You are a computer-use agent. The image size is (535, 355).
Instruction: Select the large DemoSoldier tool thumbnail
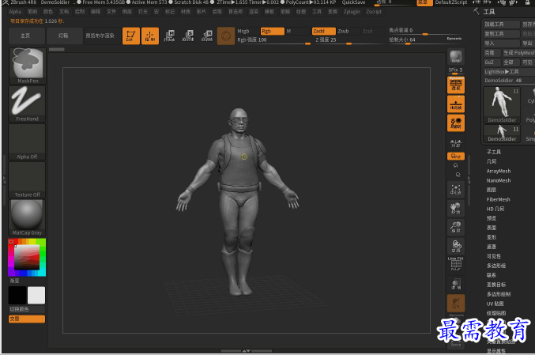(x=502, y=104)
